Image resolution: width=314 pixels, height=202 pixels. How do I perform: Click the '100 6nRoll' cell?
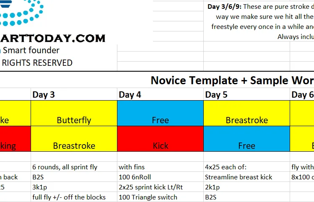pos(160,177)
